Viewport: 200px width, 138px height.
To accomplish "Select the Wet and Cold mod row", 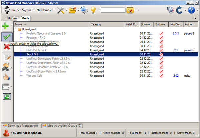I will click(34, 76).
